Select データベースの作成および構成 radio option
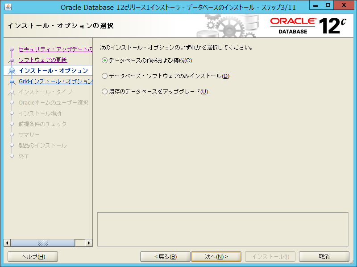 coord(105,60)
